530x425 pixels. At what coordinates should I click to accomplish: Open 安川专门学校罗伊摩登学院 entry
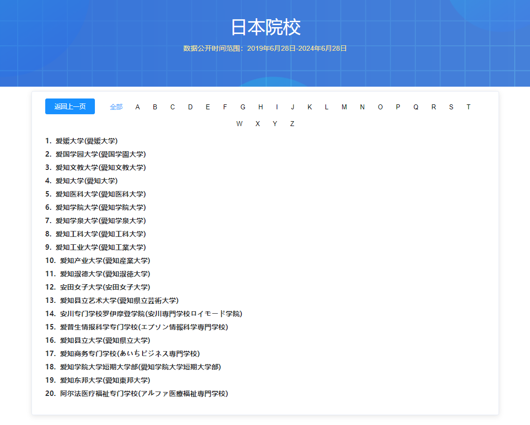[151, 314]
